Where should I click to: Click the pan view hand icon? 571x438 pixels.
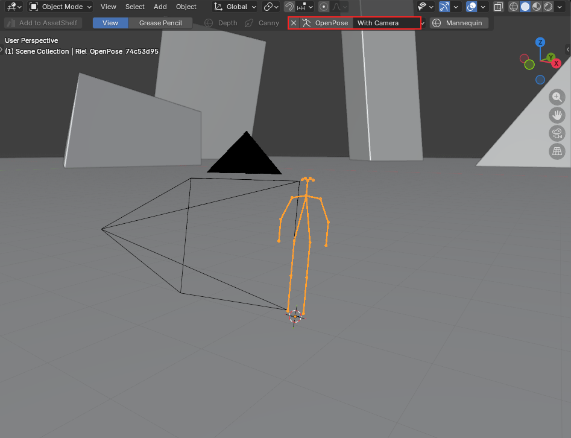tap(557, 115)
